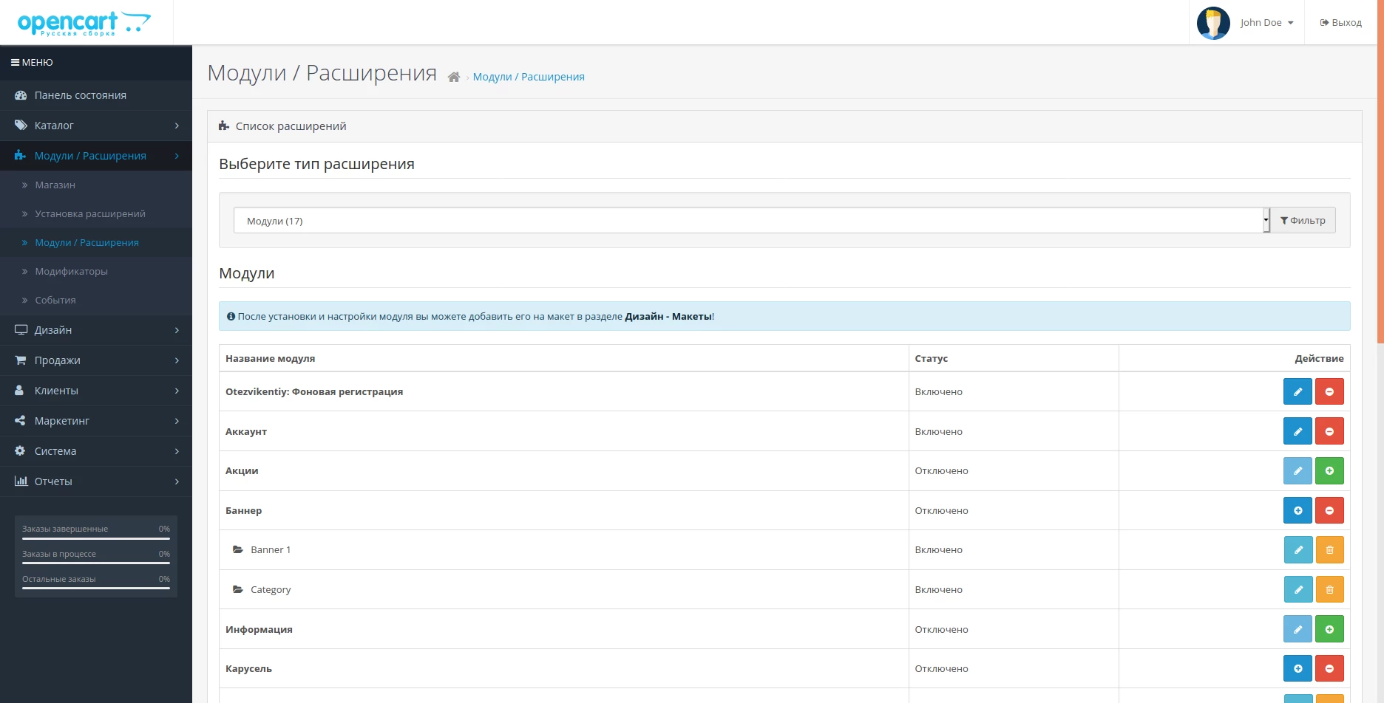
Task: Edit the Otezvikentiy background registration module
Action: coord(1297,391)
